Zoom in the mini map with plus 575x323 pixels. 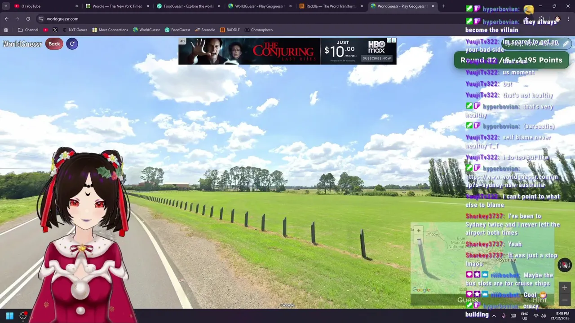[x=419, y=231]
